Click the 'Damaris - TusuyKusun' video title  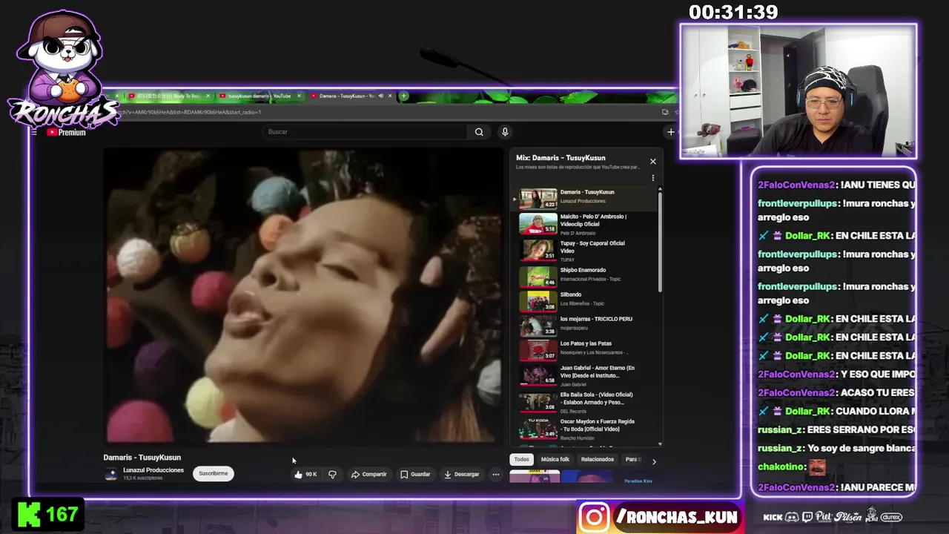pos(142,458)
